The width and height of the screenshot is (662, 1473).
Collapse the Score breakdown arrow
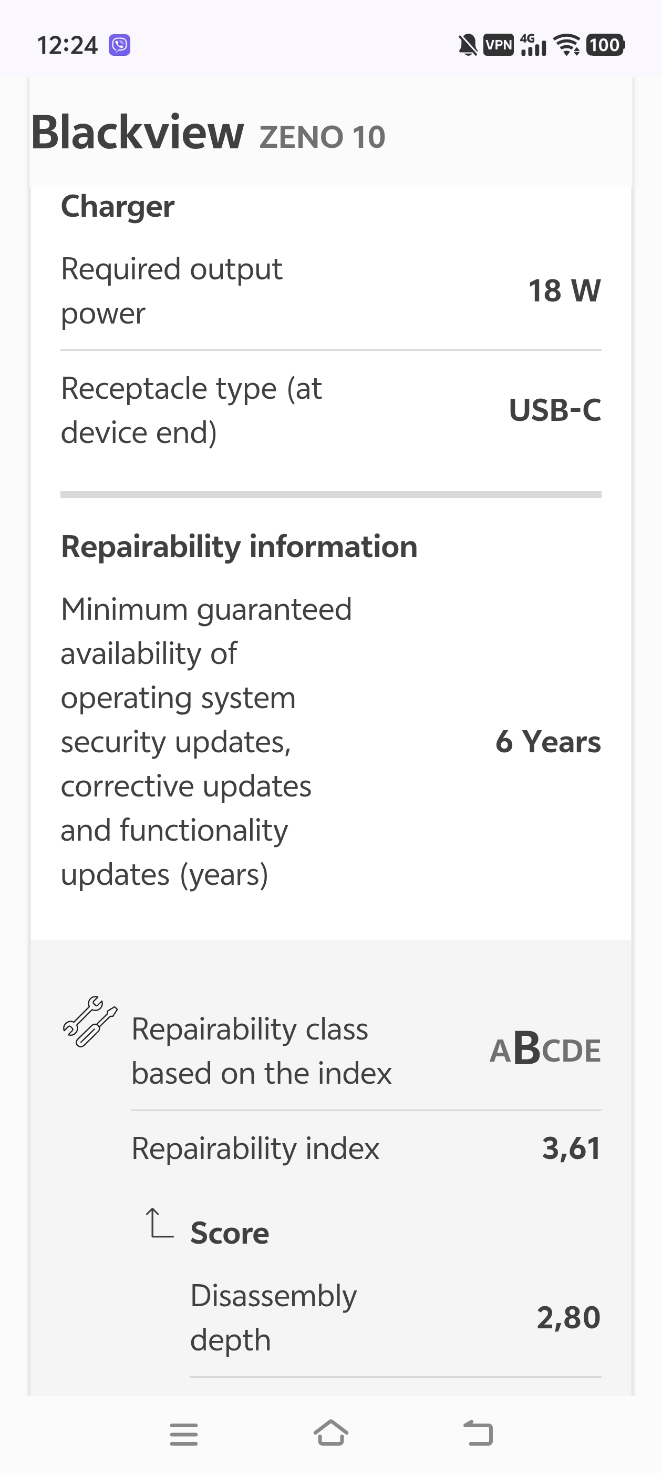point(159,1224)
